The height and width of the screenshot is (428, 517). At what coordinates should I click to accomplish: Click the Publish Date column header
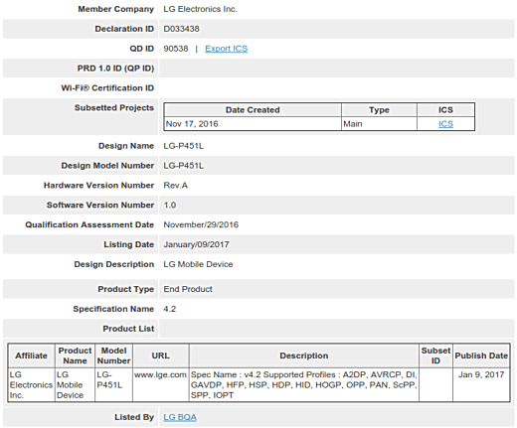coord(481,356)
